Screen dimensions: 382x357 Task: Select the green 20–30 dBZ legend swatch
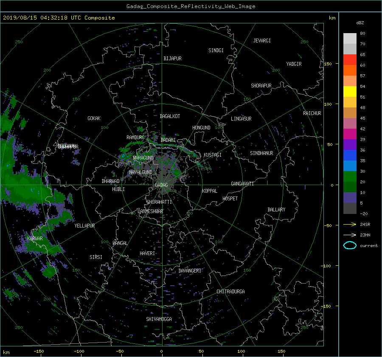point(350,177)
